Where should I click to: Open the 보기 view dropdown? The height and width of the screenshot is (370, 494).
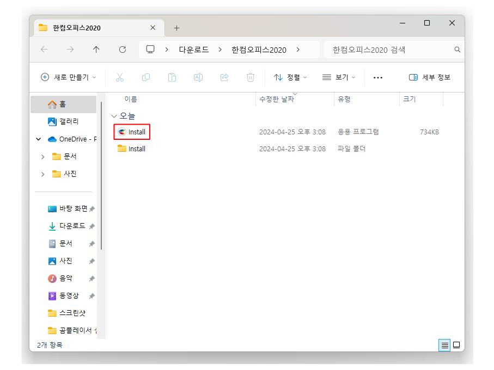[339, 77]
